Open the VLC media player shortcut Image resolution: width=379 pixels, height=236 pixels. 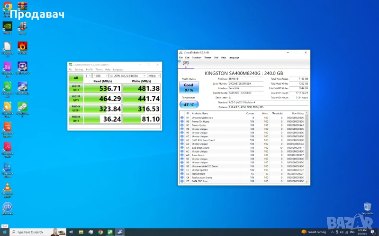(x=7, y=186)
